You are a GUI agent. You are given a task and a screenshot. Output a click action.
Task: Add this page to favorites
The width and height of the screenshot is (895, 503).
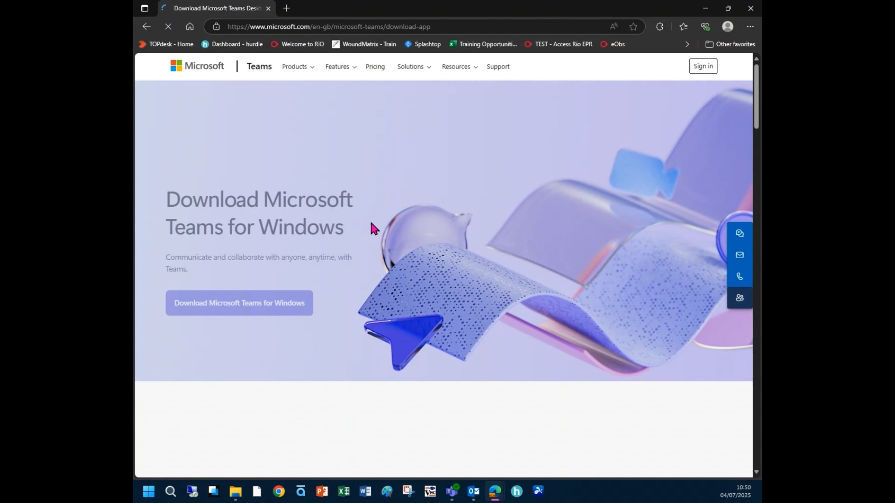point(633,26)
